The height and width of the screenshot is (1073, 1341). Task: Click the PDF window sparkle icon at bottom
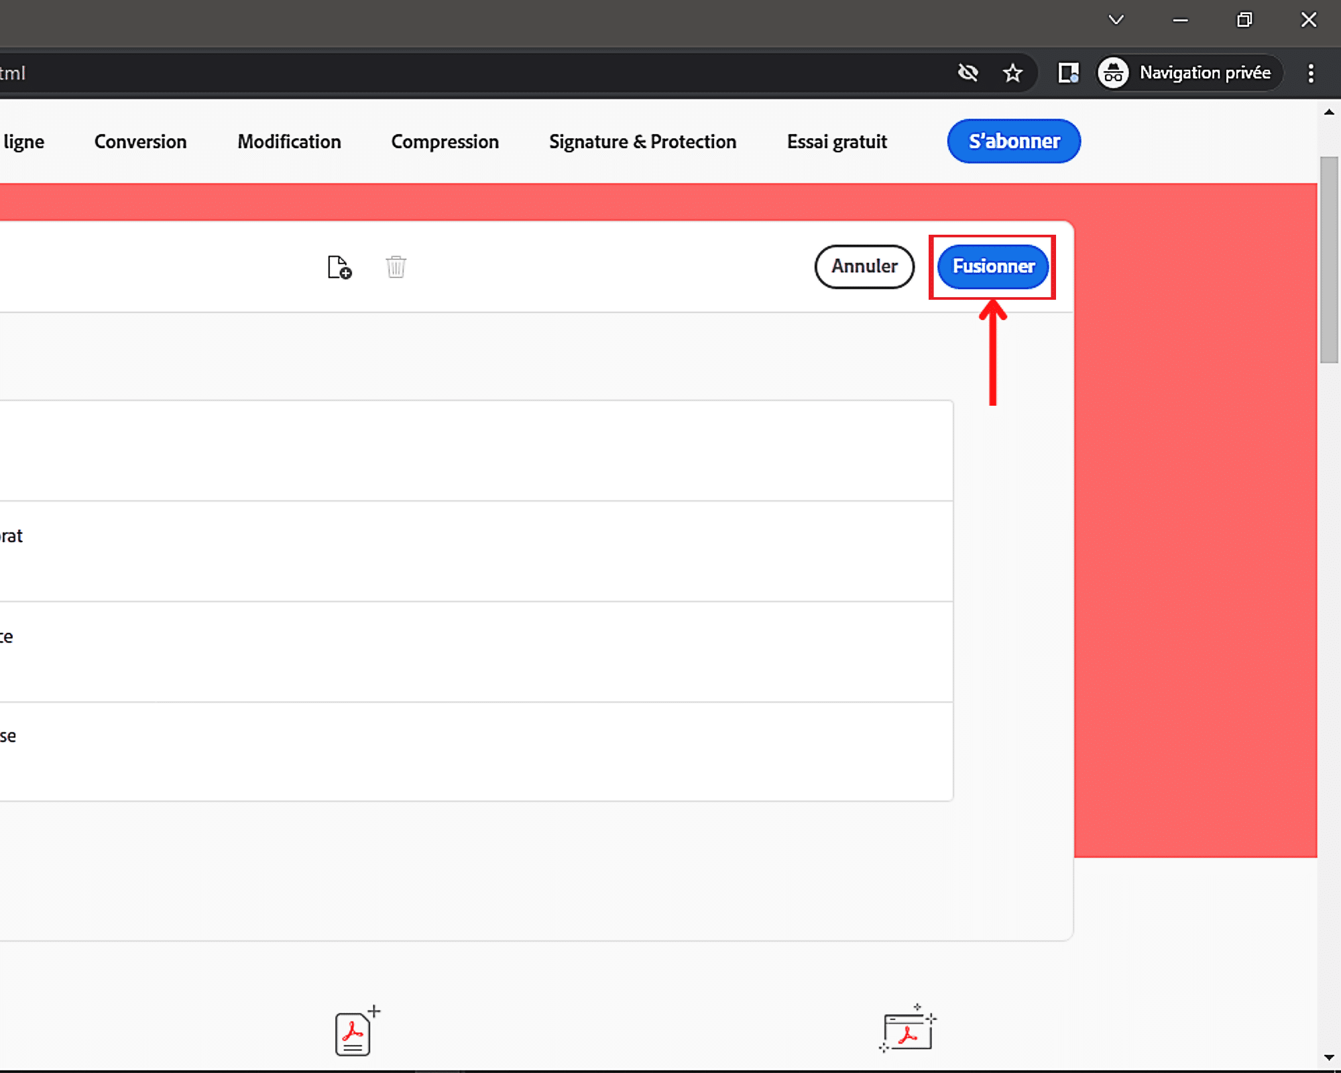908,1029
